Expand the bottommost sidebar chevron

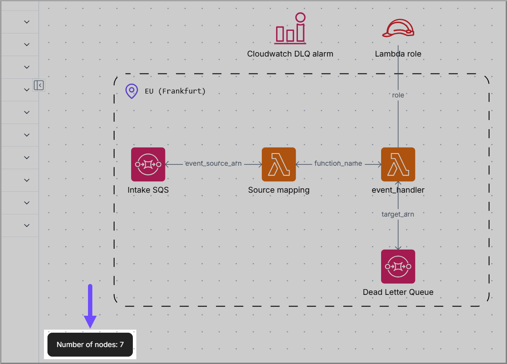pyautogui.click(x=27, y=225)
